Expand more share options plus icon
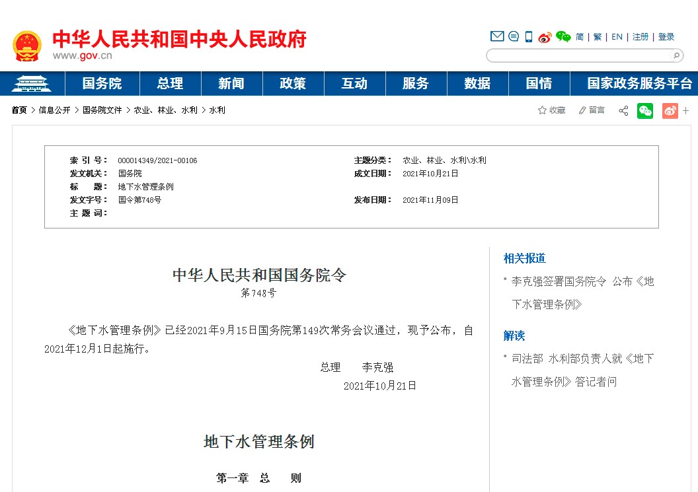Image resolution: width=698 pixels, height=492 pixels. tap(686, 110)
